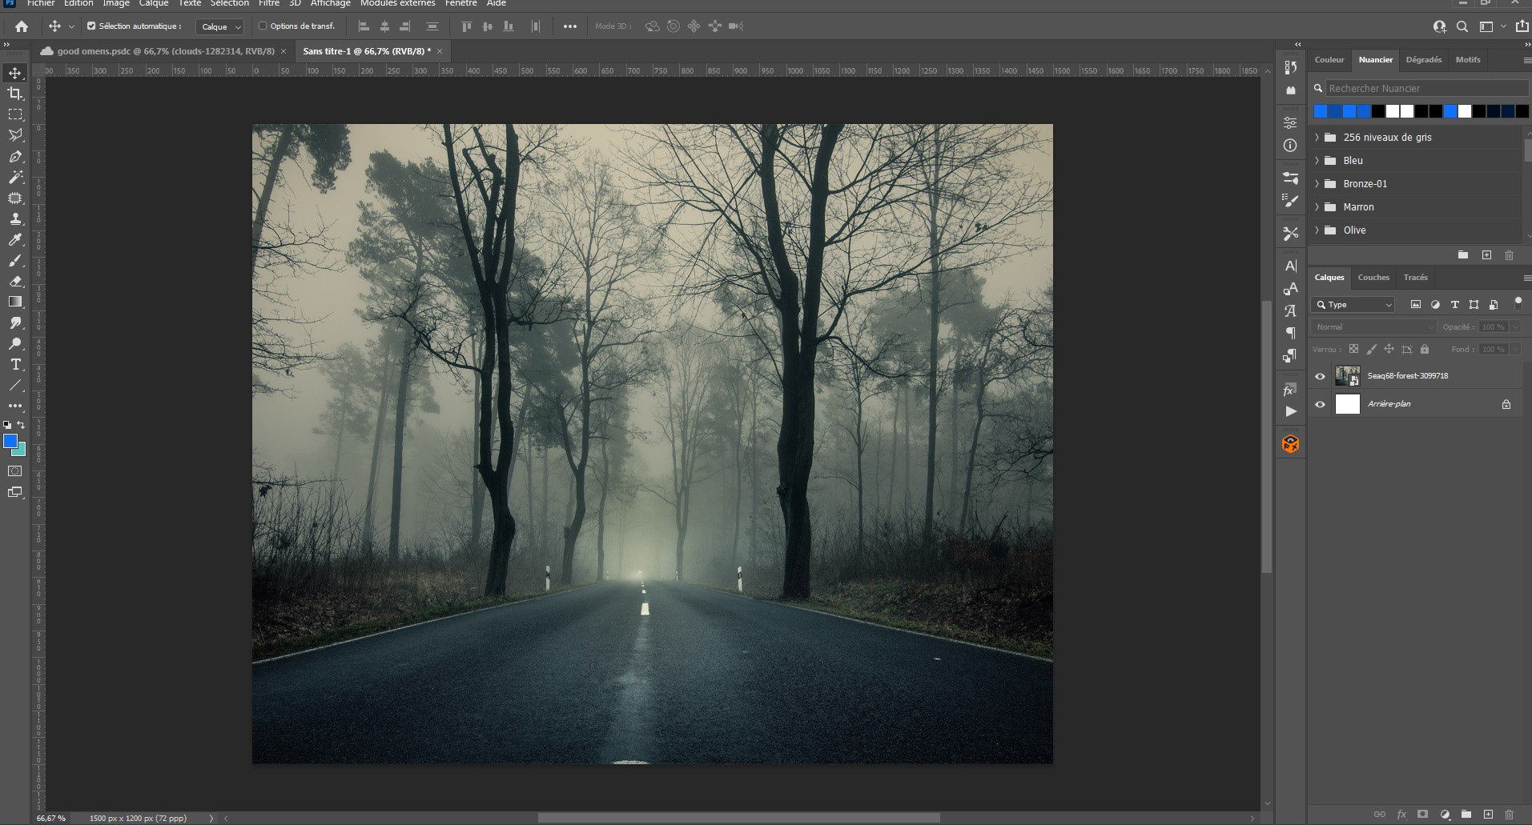Add a layer mask to the layer

point(1423,815)
